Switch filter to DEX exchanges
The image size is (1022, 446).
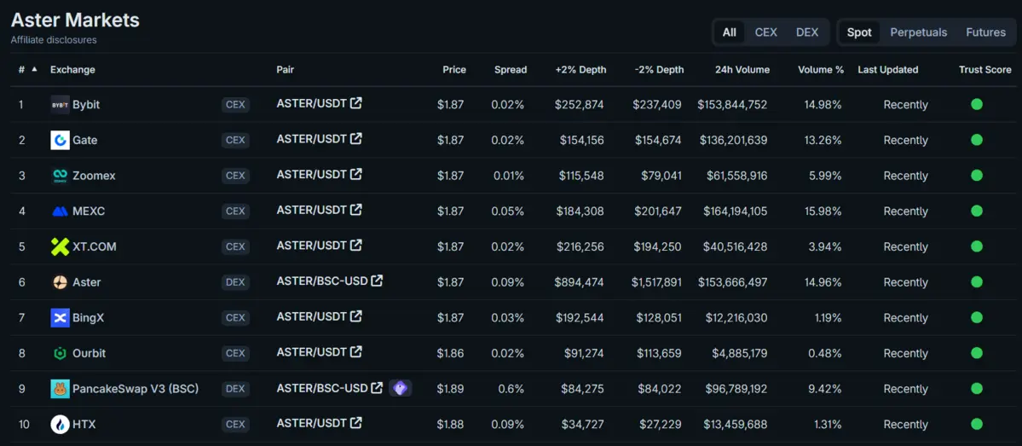(x=806, y=32)
